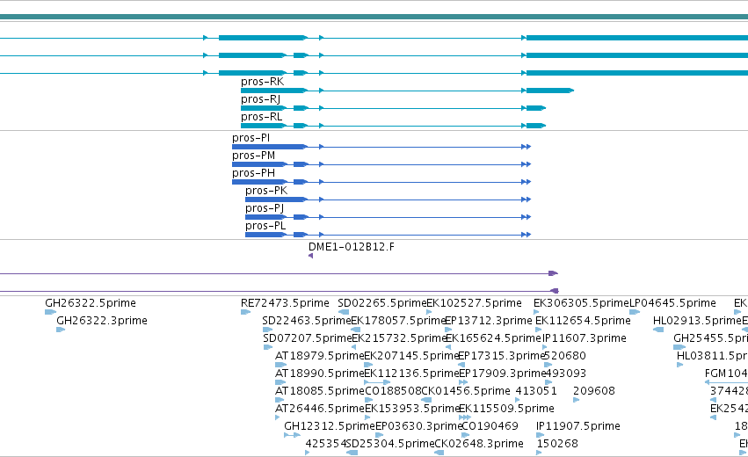
Task: Click the EK112654.5prime EST label
Action: pos(583,321)
